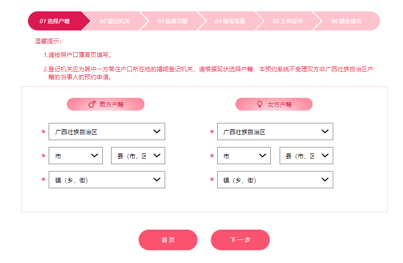
Task: Click the female symbol icon
Action: (x=260, y=104)
